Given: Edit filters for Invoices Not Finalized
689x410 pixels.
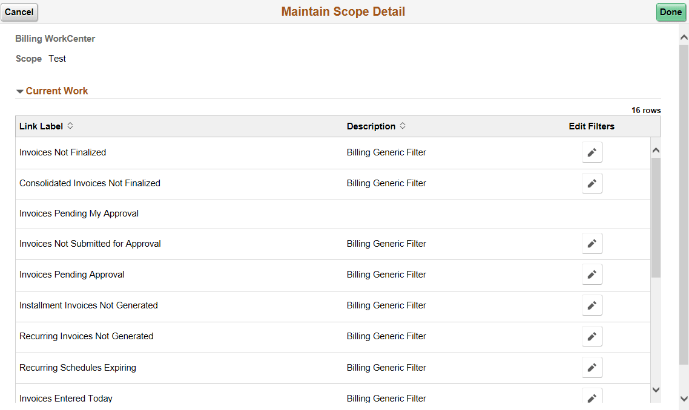Looking at the screenshot, I should coord(592,152).
